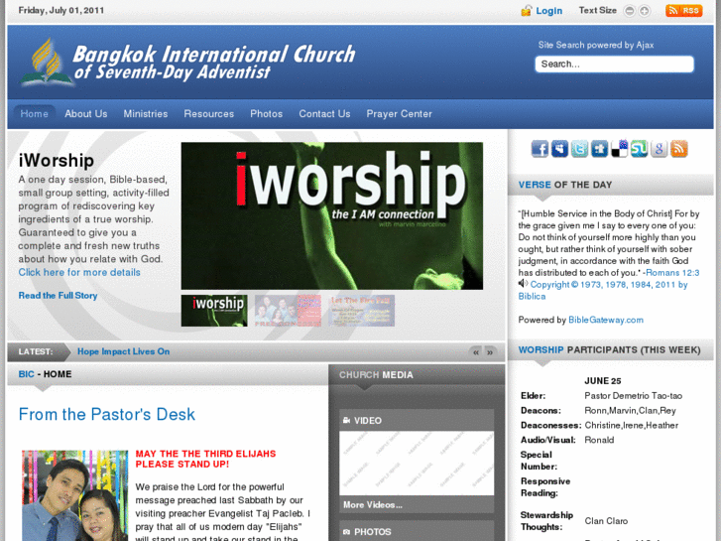Viewport: 721px width, 541px height.
Task: Open the Resources menu
Action: pos(208,114)
